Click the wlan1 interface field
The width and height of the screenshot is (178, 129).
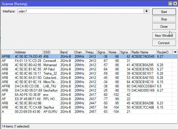click(x=80, y=11)
